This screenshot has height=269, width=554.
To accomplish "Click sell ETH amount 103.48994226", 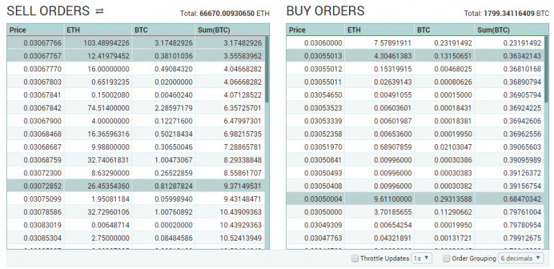I will tap(107, 43).
